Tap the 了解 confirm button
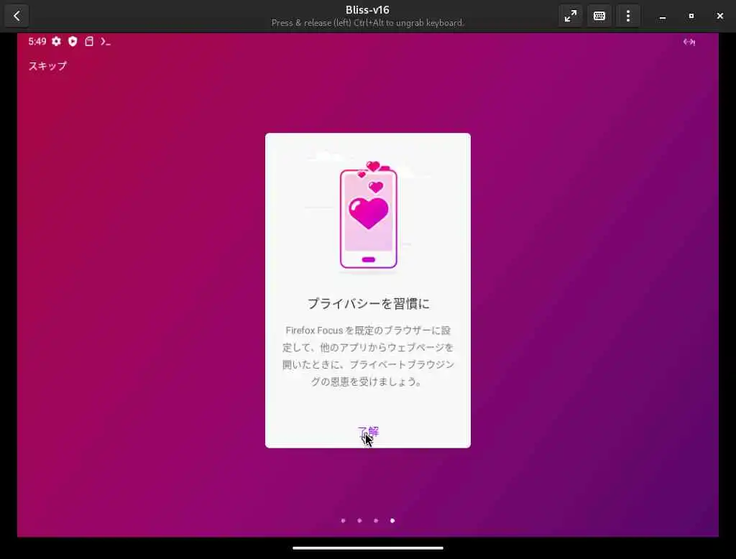 [x=368, y=431]
